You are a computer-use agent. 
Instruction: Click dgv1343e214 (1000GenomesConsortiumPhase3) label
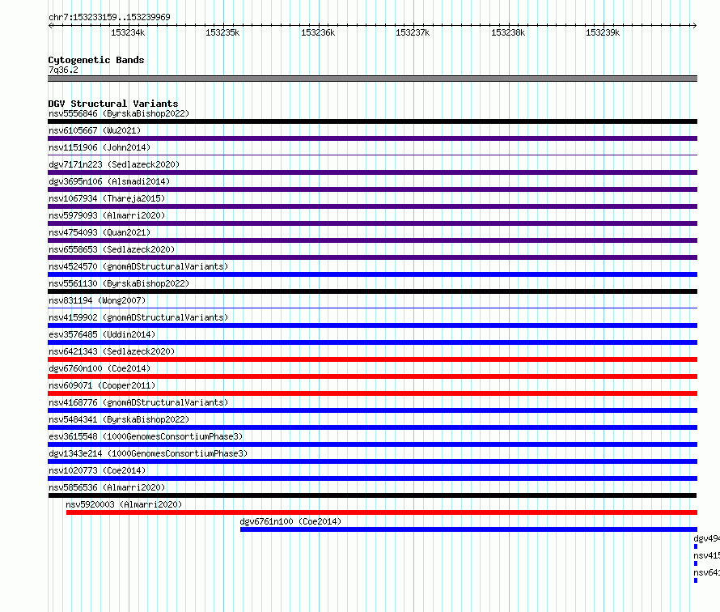tap(148, 453)
